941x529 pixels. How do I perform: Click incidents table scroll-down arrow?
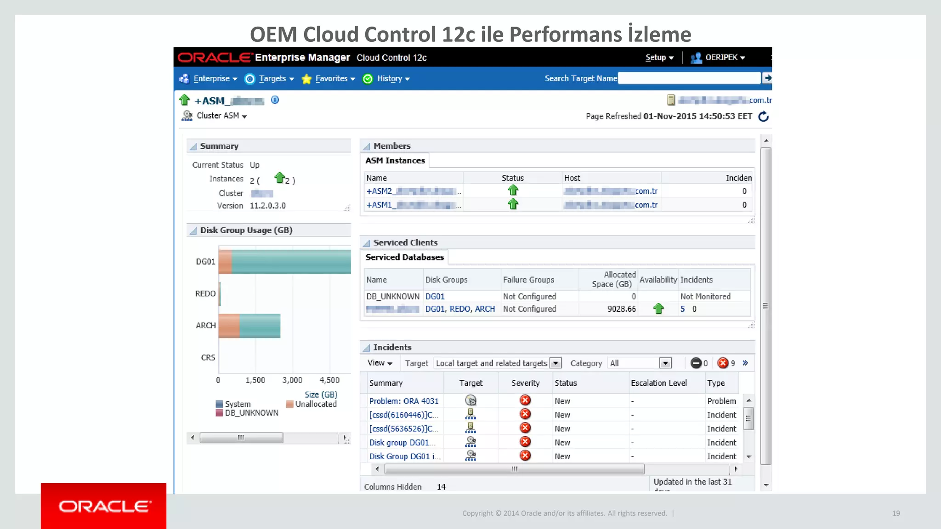tap(748, 457)
